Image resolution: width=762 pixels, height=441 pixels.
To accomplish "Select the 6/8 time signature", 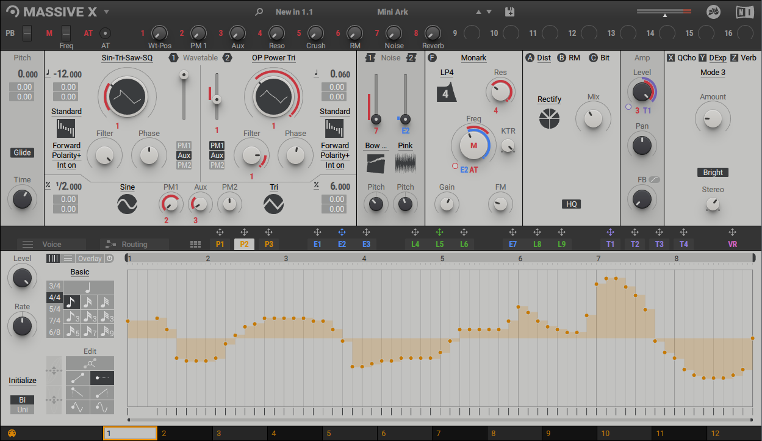I will click(54, 332).
